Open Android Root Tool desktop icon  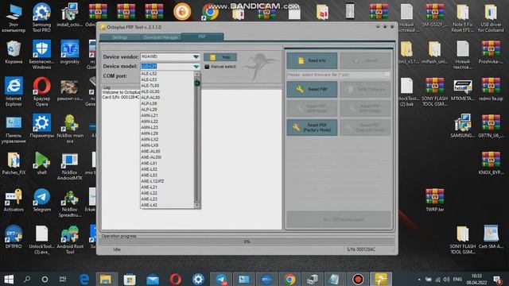pyautogui.click(x=70, y=240)
